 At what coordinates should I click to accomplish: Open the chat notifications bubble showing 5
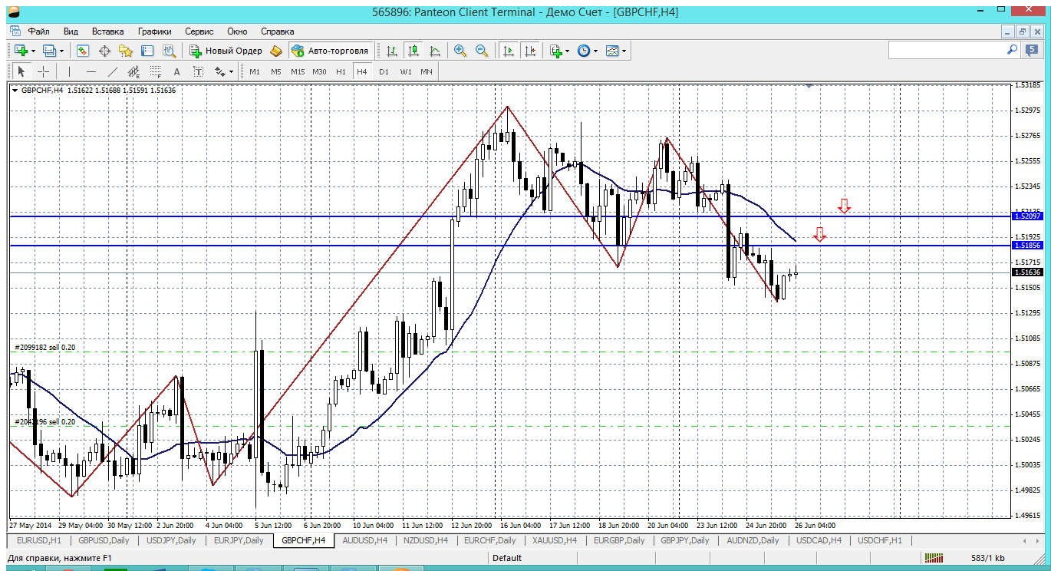(x=1032, y=50)
